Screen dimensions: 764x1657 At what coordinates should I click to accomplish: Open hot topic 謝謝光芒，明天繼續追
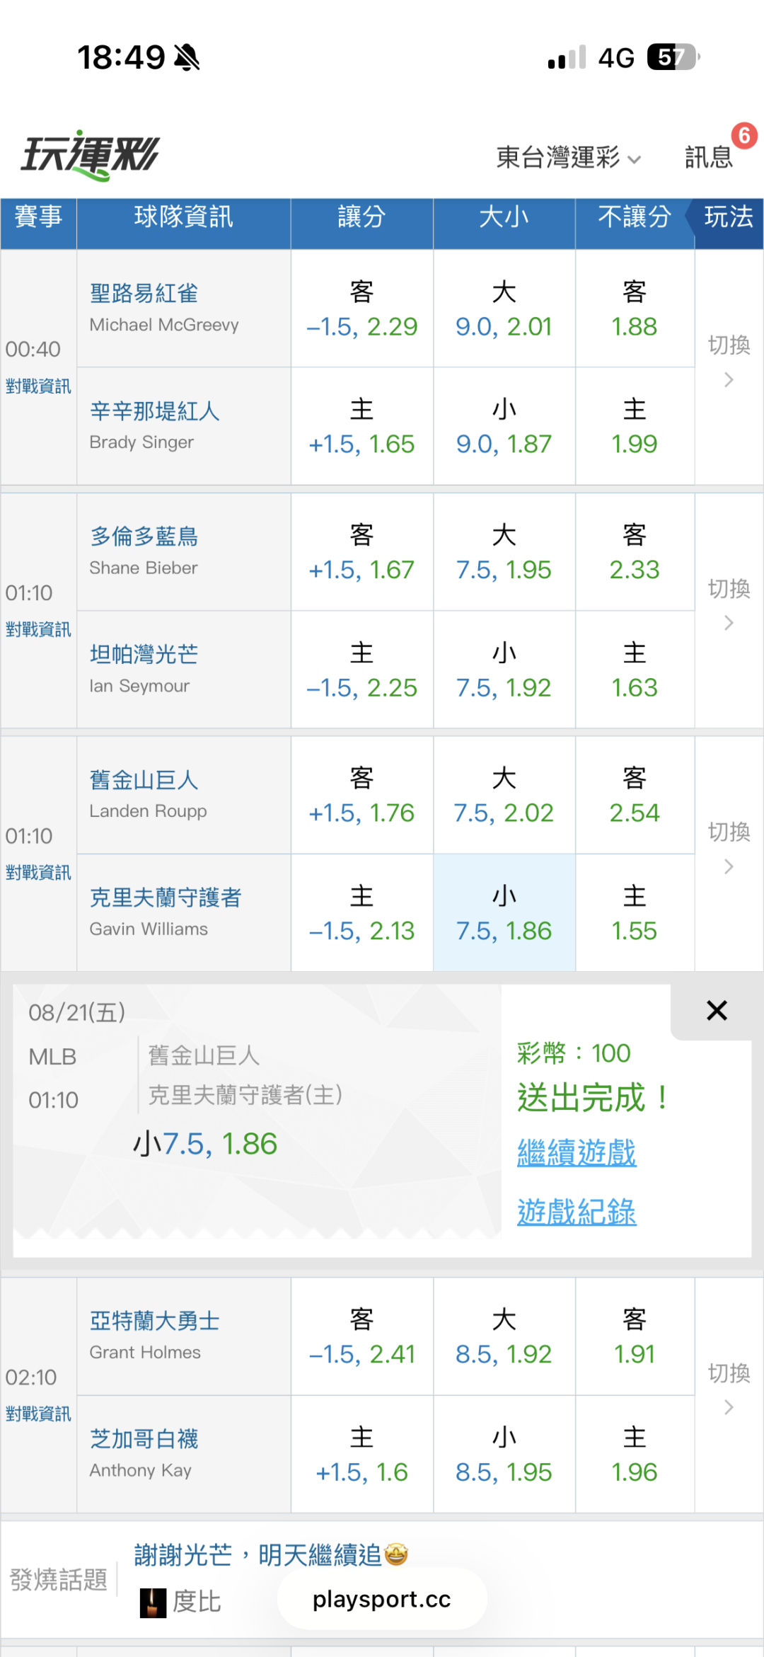[271, 1555]
